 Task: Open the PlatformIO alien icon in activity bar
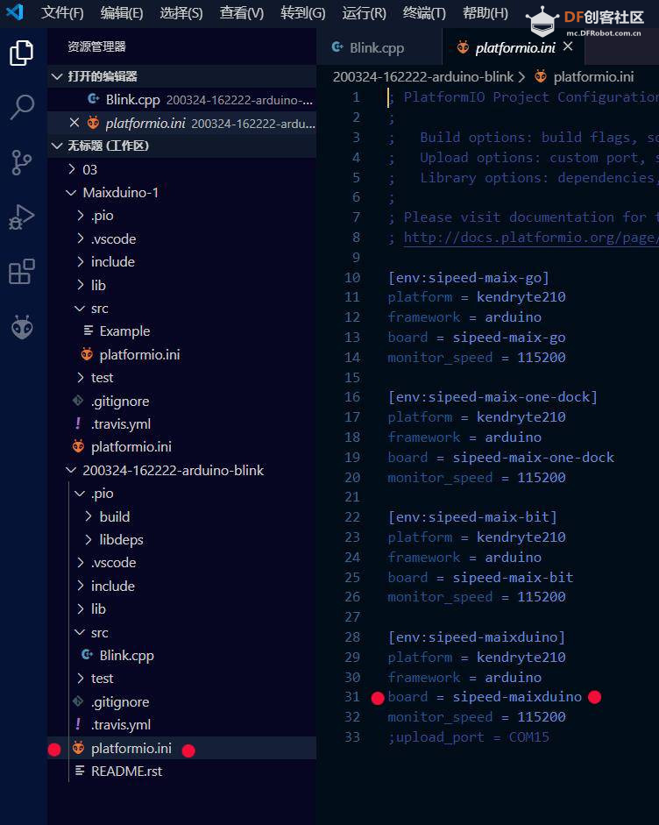coord(22,327)
